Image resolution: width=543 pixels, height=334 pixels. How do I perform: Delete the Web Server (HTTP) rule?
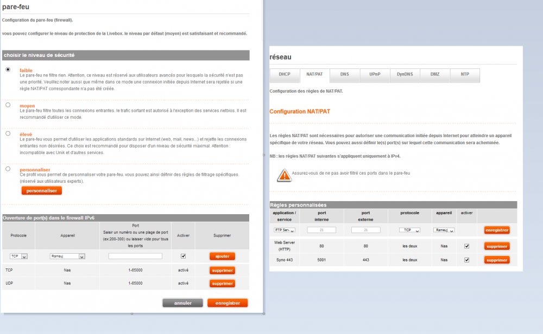(x=497, y=246)
